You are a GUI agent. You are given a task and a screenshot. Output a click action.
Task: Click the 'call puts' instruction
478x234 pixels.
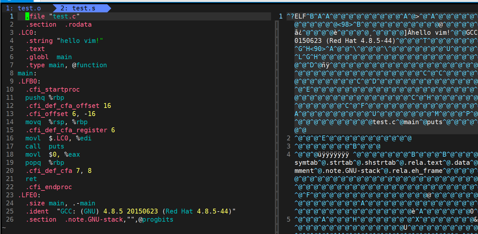(x=45, y=146)
